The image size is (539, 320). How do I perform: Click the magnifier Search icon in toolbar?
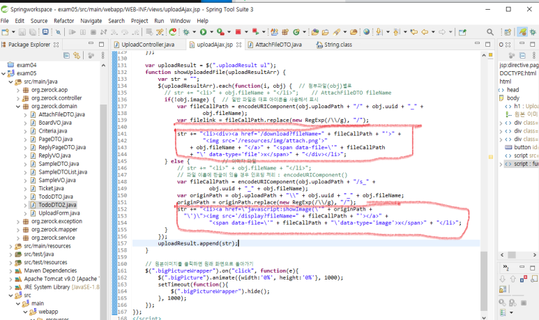point(490,32)
